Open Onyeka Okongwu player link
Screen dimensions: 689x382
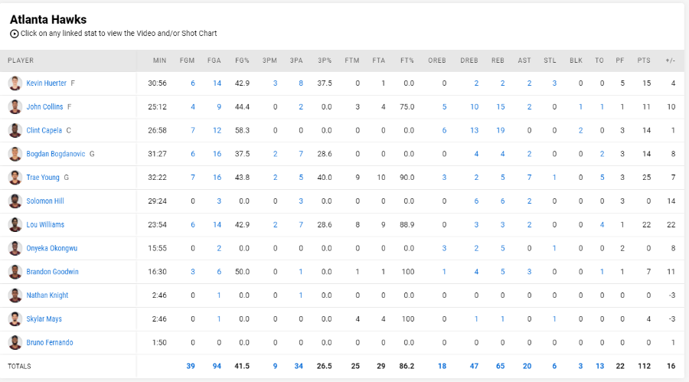[52, 248]
